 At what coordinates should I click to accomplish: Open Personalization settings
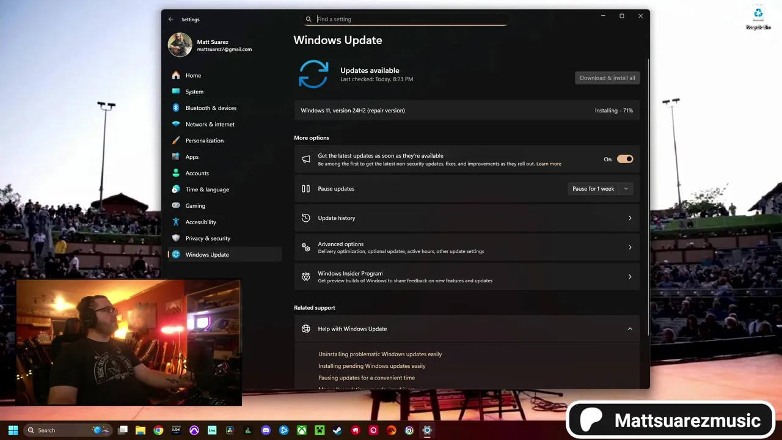[224, 141]
